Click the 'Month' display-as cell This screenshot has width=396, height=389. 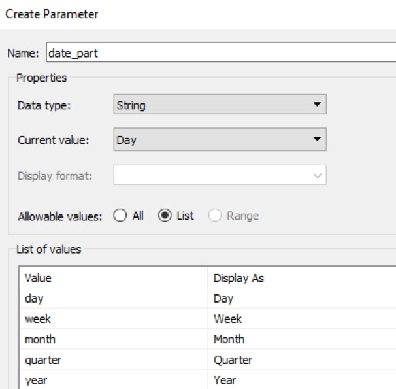pos(301,339)
